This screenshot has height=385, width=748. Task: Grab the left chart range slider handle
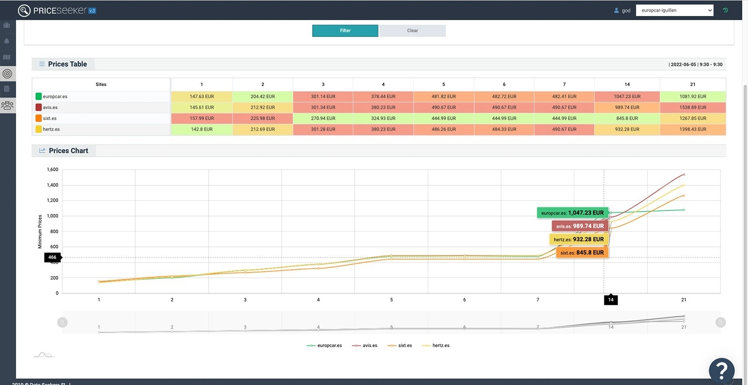point(62,322)
